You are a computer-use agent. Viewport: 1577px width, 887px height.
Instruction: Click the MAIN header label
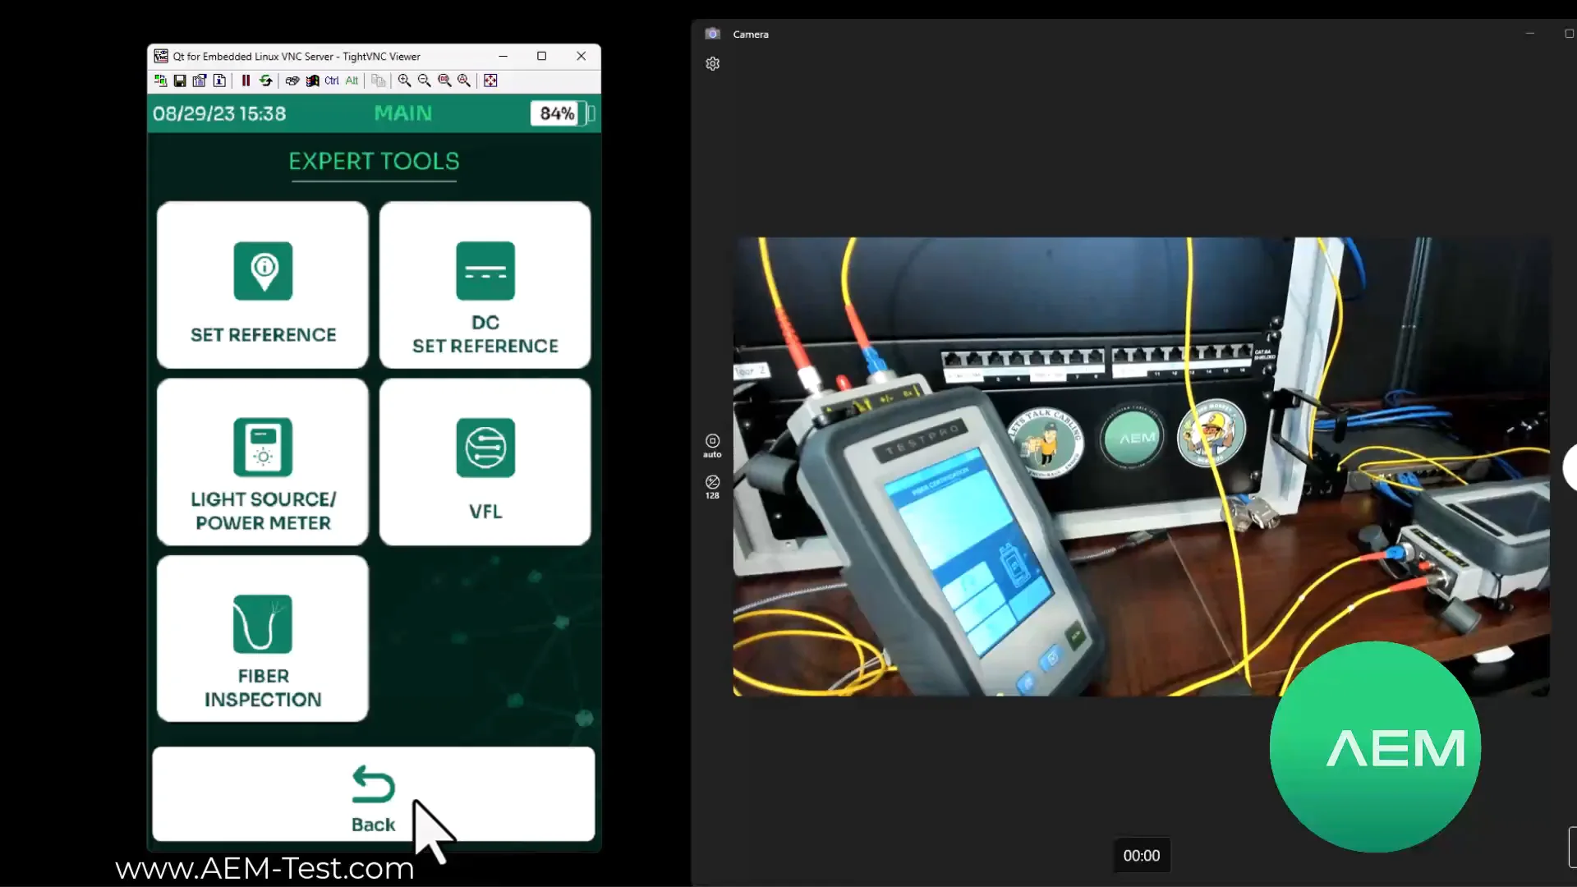[x=403, y=113]
